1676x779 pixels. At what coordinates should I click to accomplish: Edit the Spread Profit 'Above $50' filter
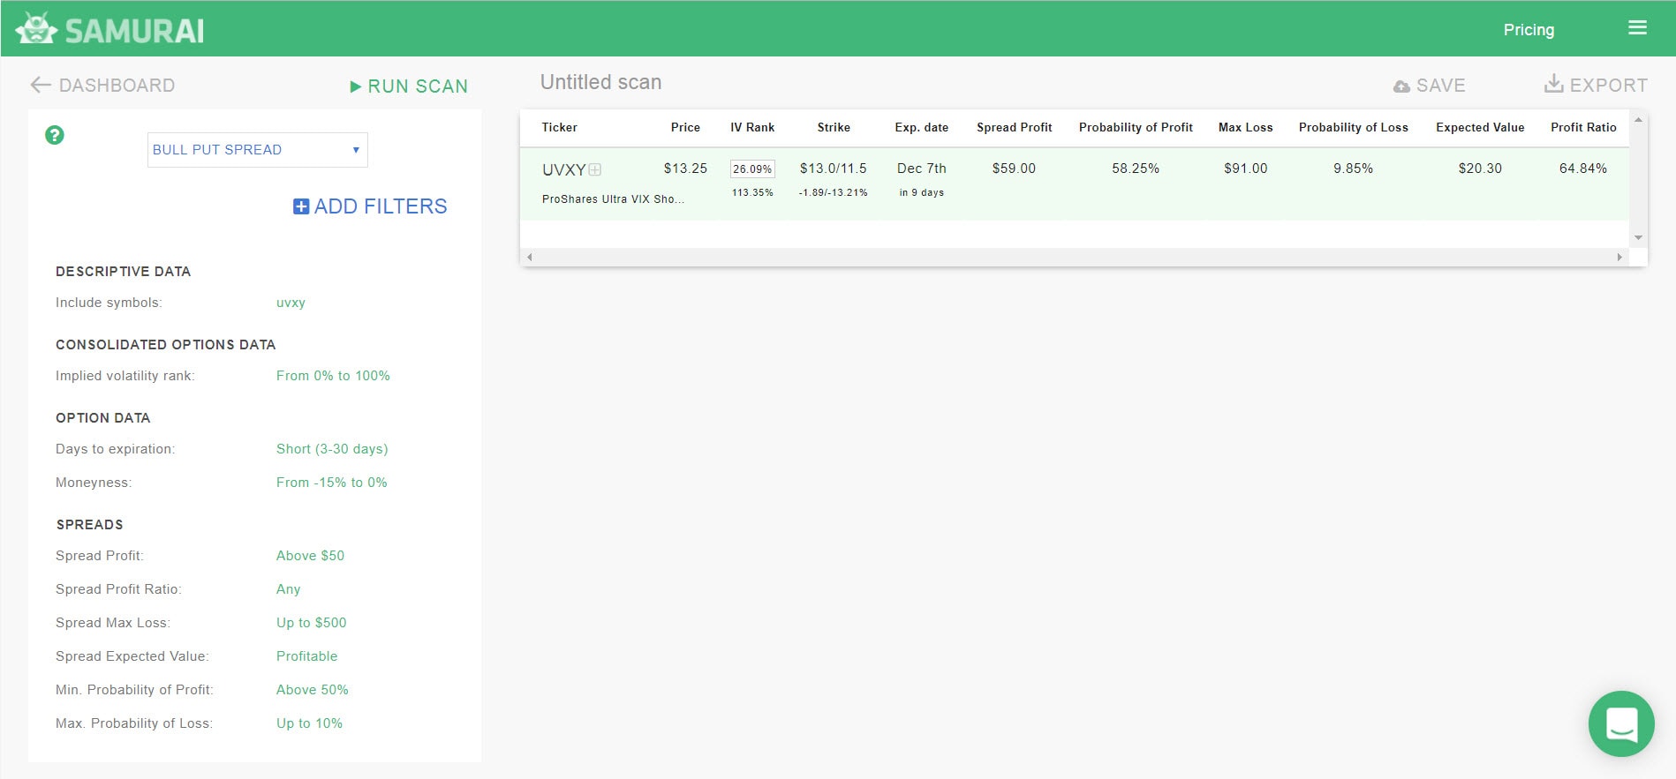[310, 556]
